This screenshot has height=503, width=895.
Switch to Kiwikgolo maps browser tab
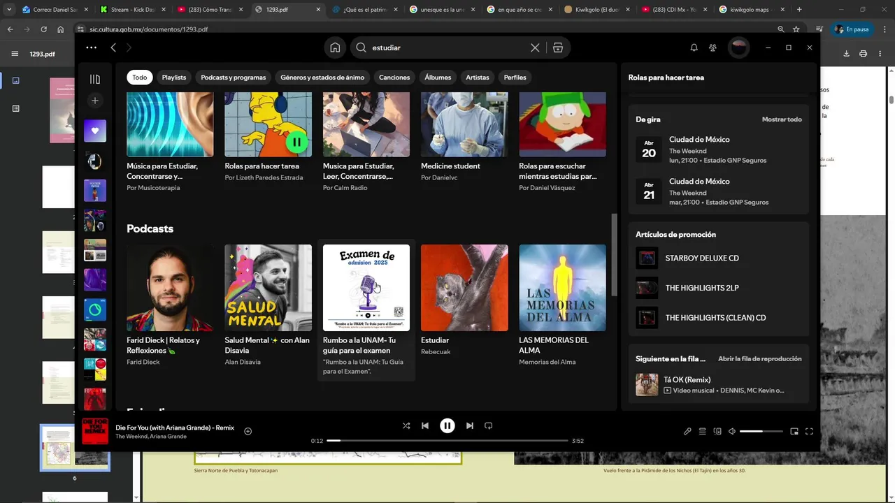(x=752, y=10)
